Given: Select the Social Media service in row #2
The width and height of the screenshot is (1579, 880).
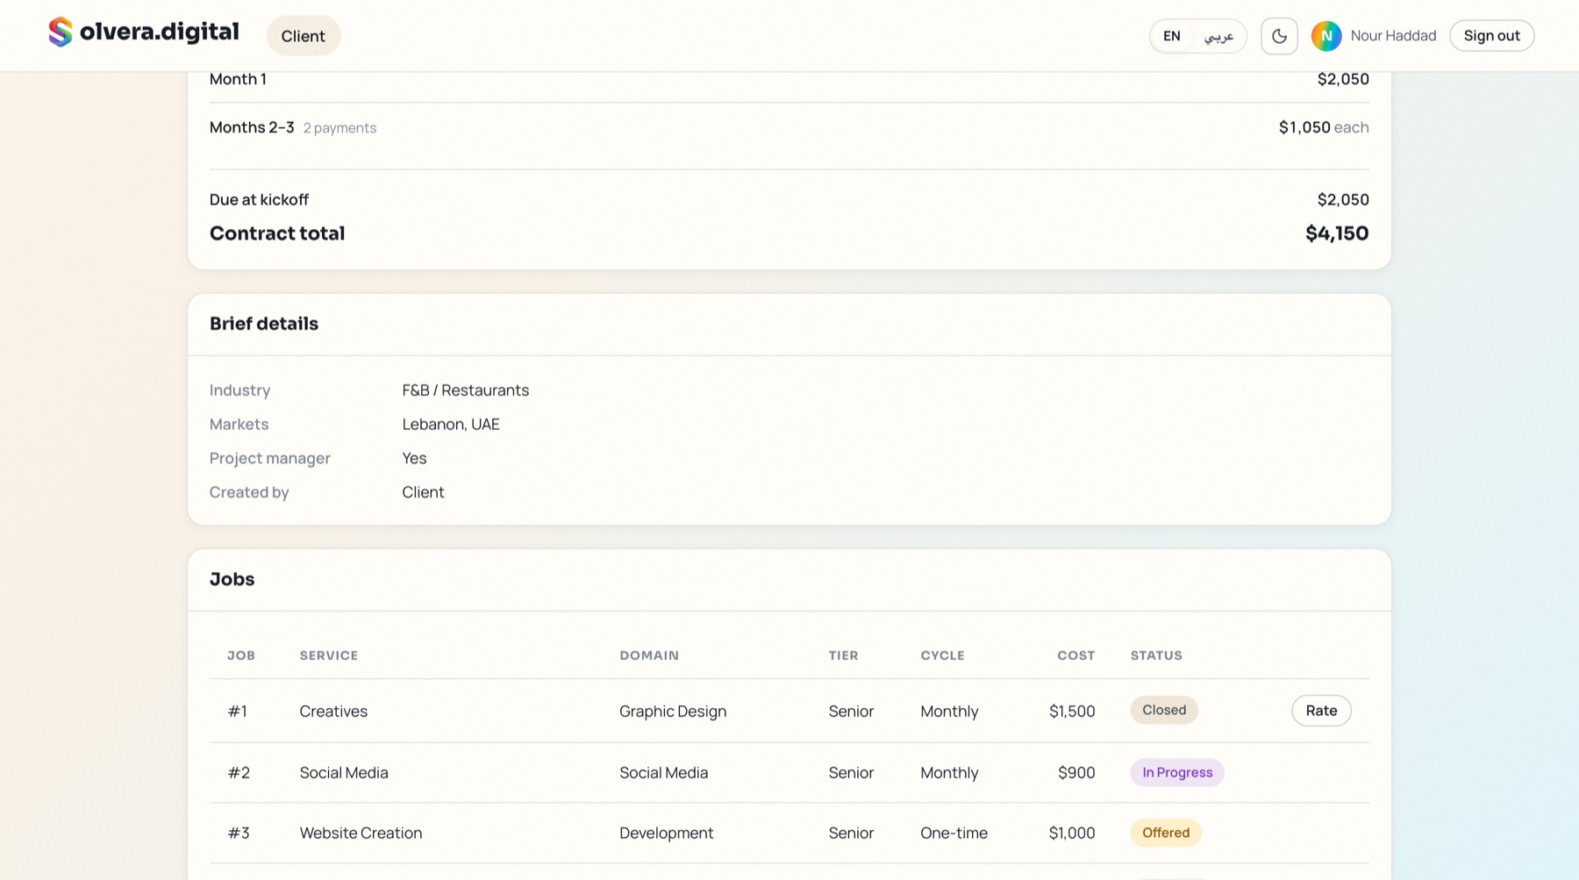Looking at the screenshot, I should point(344,773).
